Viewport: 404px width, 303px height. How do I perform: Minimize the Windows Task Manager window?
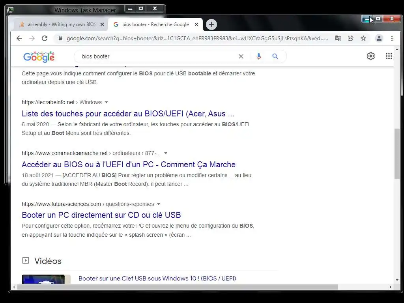coord(130,9)
